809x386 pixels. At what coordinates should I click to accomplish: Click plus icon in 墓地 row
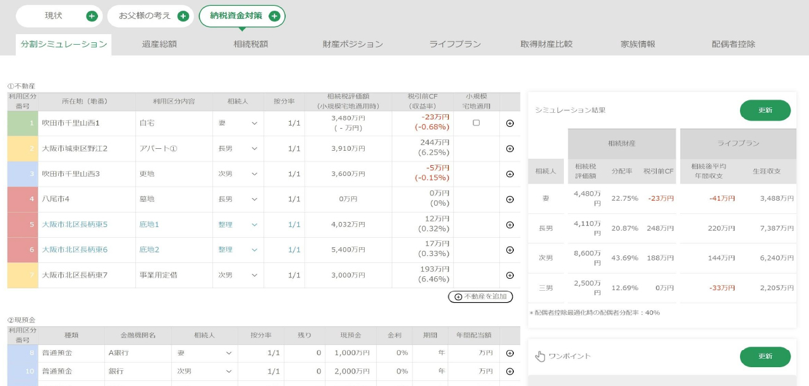(510, 199)
